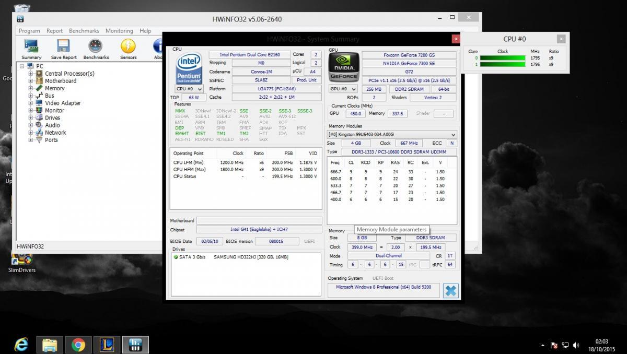The width and height of the screenshot is (627, 354).
Task: Open the SlimDrivers desktop shortcut
Action: pyautogui.click(x=22, y=262)
